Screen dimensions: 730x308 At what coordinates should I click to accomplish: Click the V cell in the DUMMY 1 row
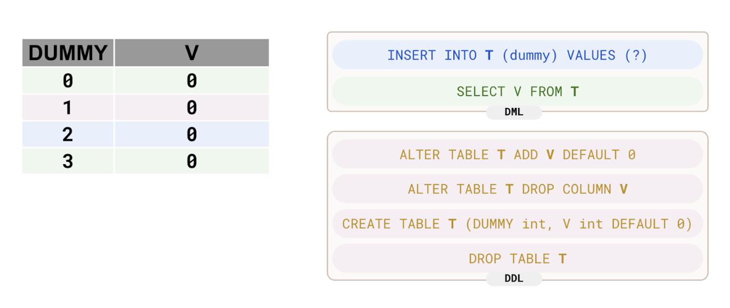point(192,108)
